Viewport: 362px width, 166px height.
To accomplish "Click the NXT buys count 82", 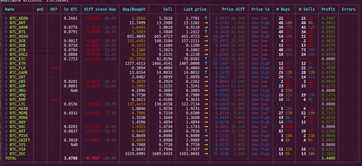I will coord(281,131).
